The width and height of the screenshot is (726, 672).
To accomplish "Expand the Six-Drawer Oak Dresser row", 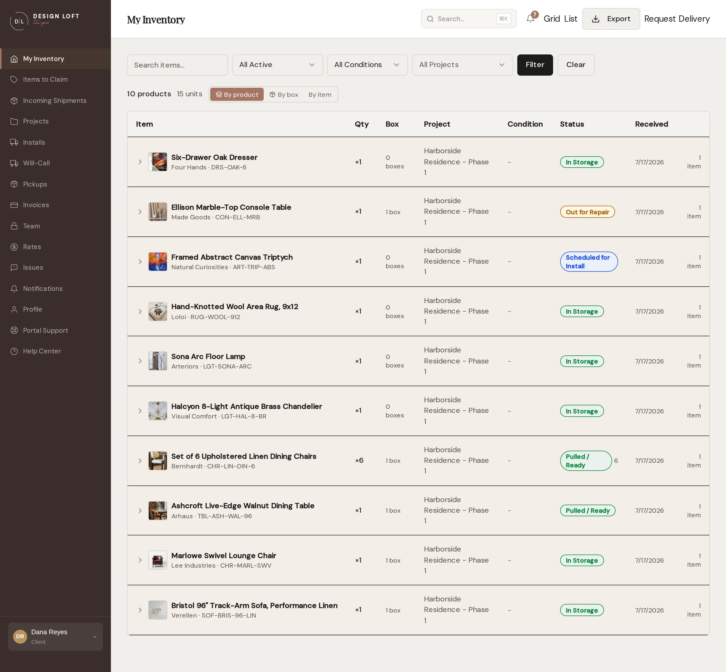I will click(x=140, y=162).
